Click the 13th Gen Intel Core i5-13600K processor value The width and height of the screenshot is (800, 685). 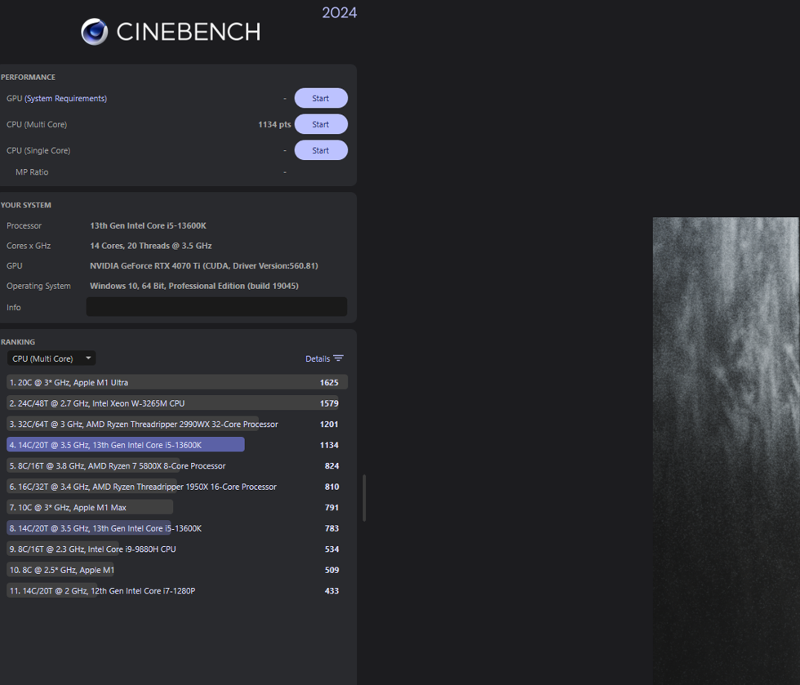148,225
